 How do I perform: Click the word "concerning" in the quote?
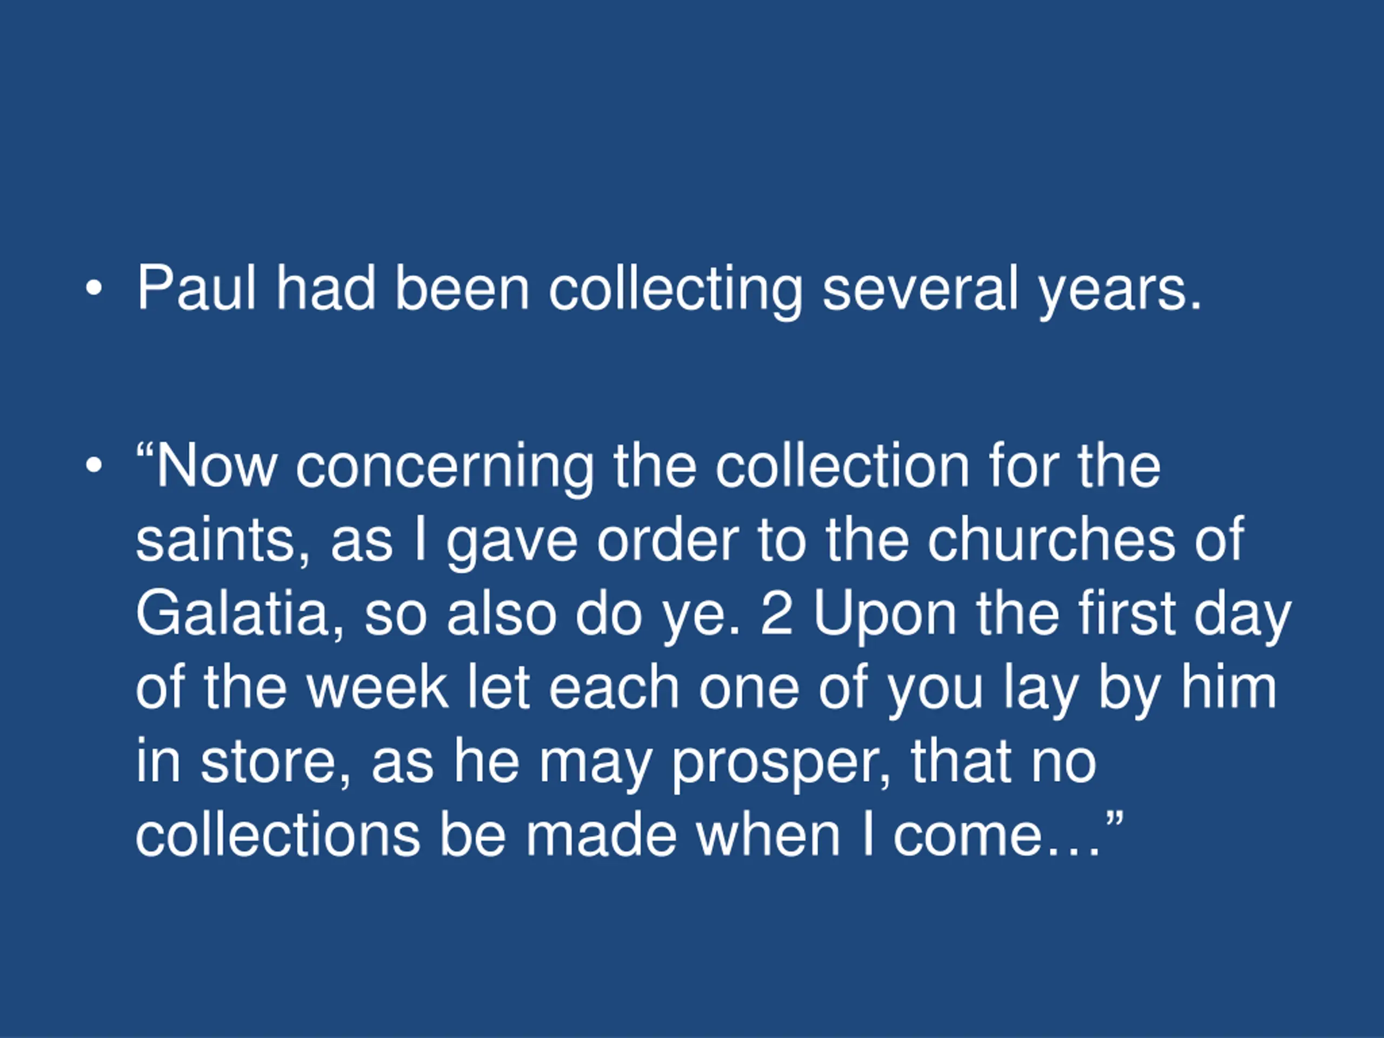(444, 468)
